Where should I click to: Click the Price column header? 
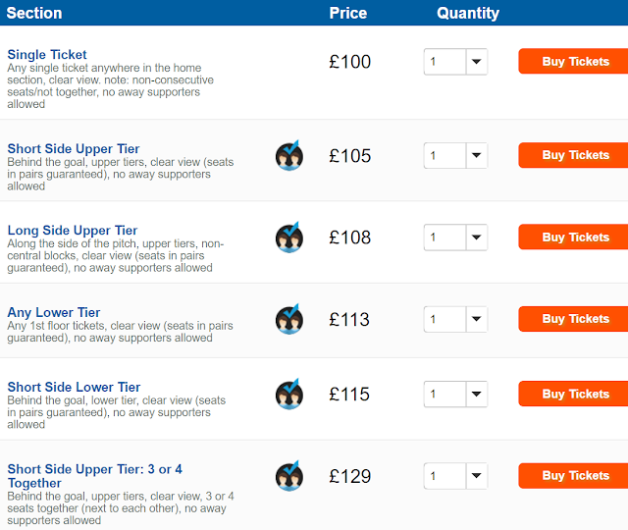348,13
